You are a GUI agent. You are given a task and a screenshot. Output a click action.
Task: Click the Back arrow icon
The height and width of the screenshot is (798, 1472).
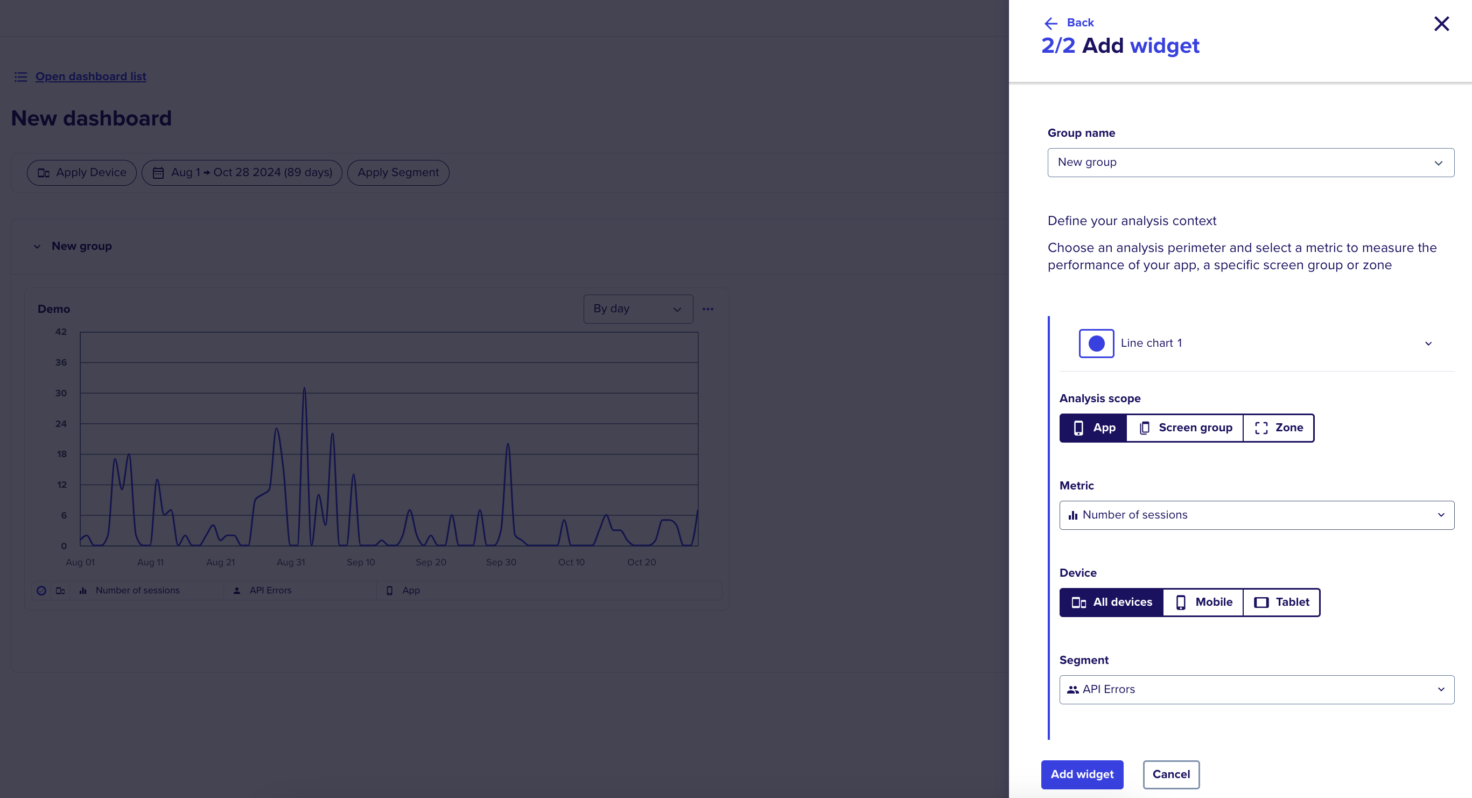[1051, 23]
